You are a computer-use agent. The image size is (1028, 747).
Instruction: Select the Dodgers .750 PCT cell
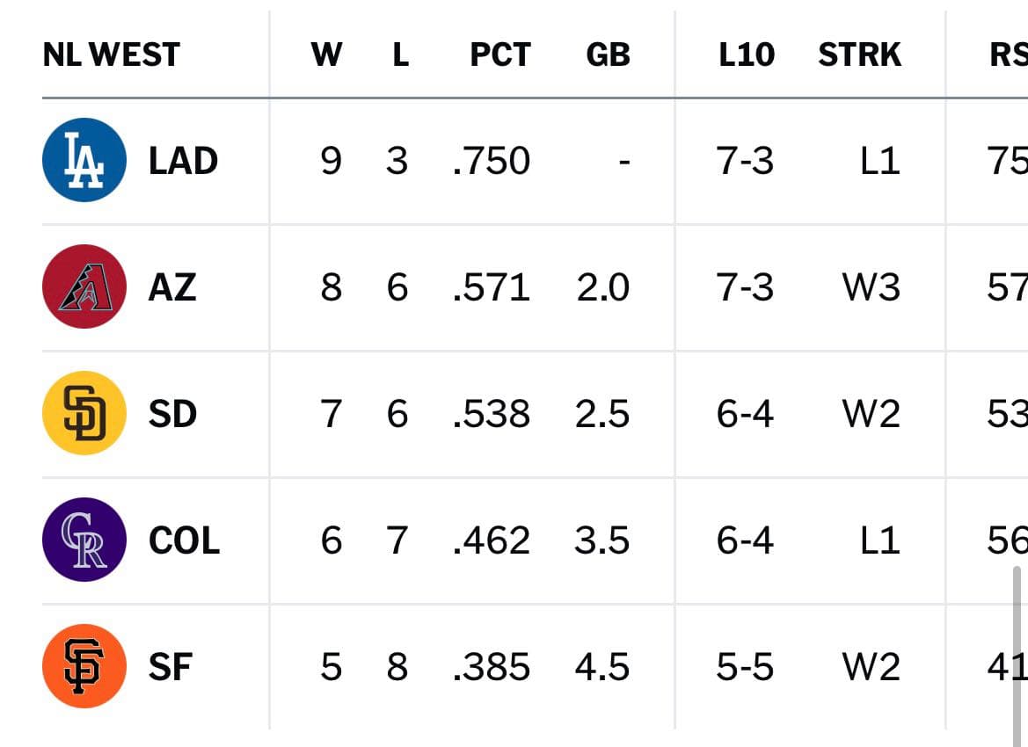point(491,161)
